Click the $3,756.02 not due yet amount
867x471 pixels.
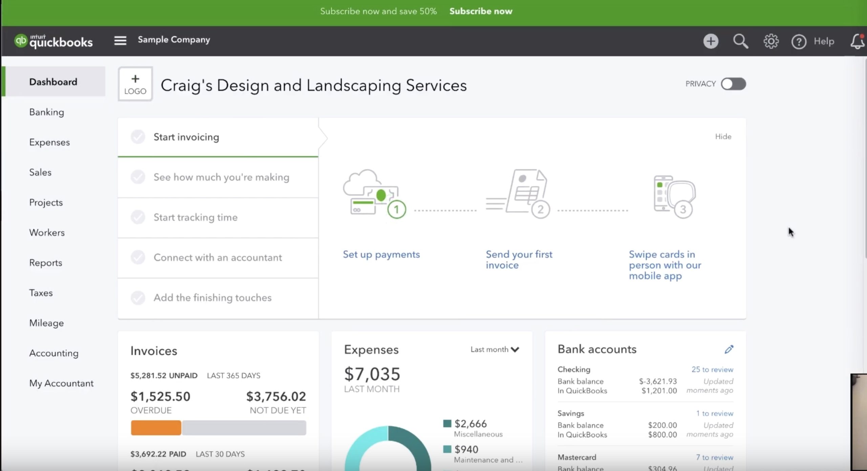click(x=276, y=397)
